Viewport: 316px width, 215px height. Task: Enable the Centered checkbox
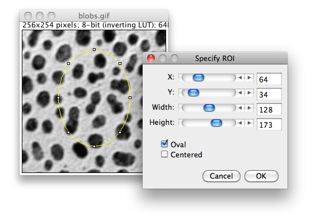(164, 155)
